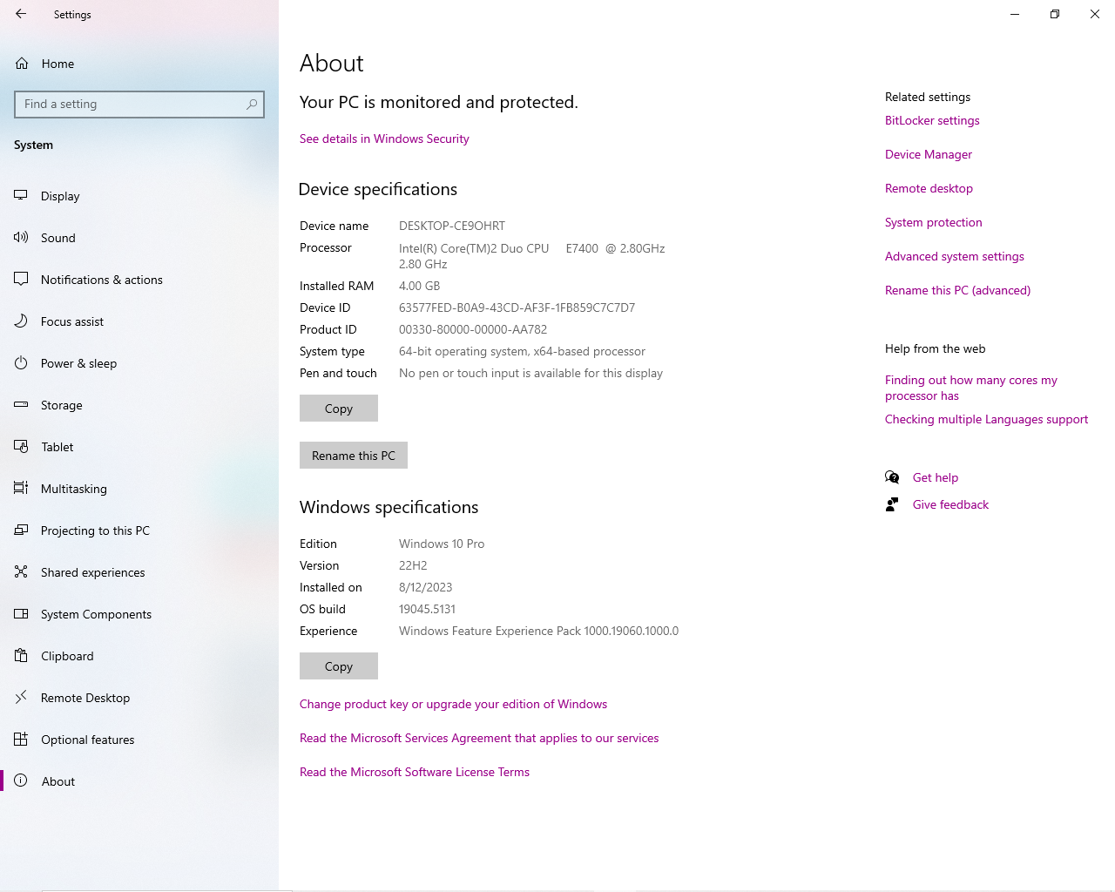This screenshot has width=1115, height=892.
Task: Click Rename this PC (advanced) link
Action: (x=958, y=290)
